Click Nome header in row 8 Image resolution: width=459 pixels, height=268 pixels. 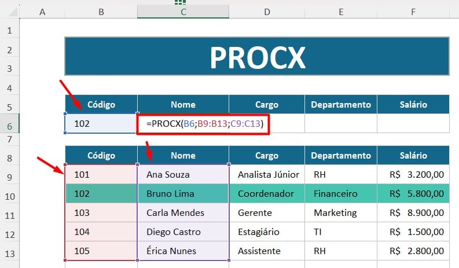coord(183,155)
